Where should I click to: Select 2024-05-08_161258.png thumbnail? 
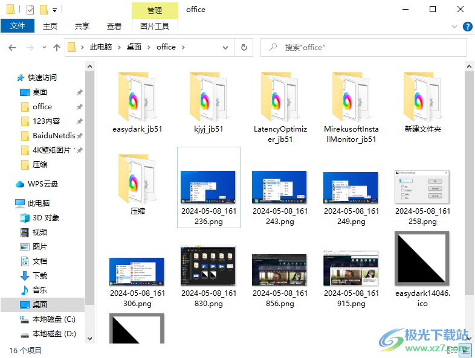pos(422,187)
